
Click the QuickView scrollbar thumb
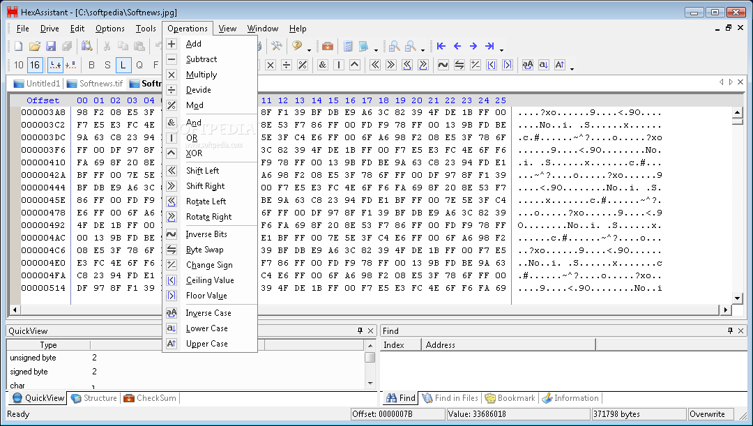(x=370, y=357)
